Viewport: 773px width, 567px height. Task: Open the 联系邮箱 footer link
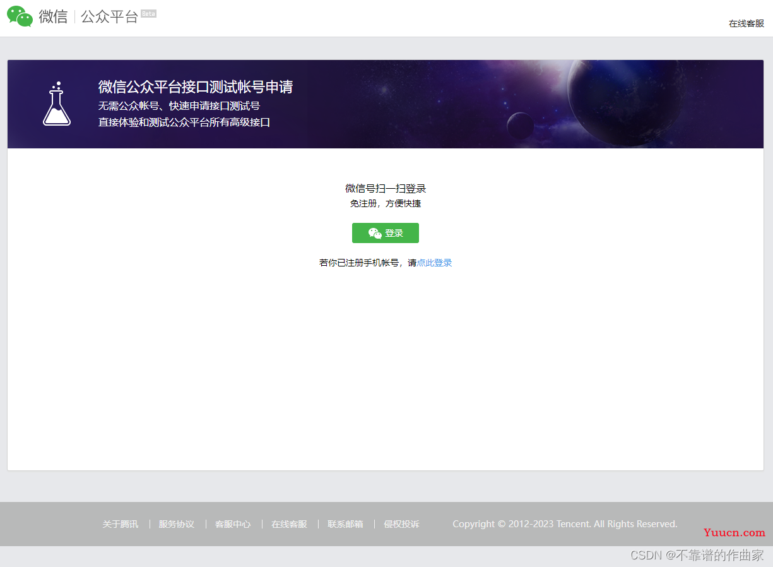coord(346,524)
